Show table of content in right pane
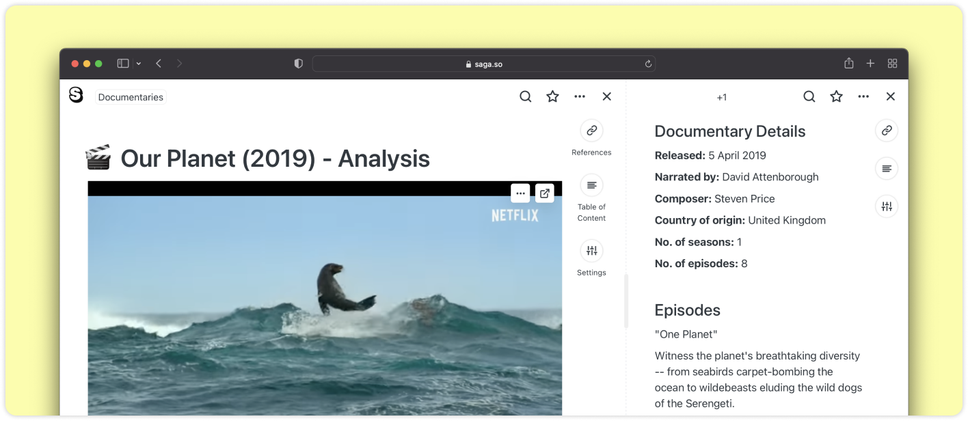Image resolution: width=968 pixels, height=421 pixels. pyautogui.click(x=887, y=169)
